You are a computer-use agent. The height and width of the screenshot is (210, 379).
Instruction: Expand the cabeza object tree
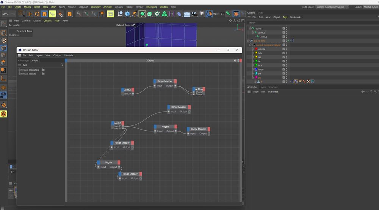click(x=252, y=49)
